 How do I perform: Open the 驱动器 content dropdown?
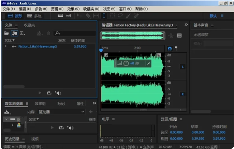click(x=61, y=112)
